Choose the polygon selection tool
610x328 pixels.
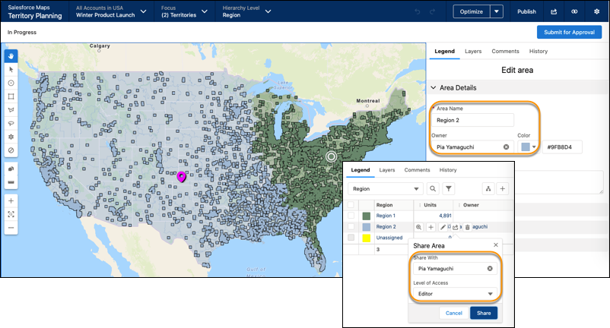pos(11,110)
